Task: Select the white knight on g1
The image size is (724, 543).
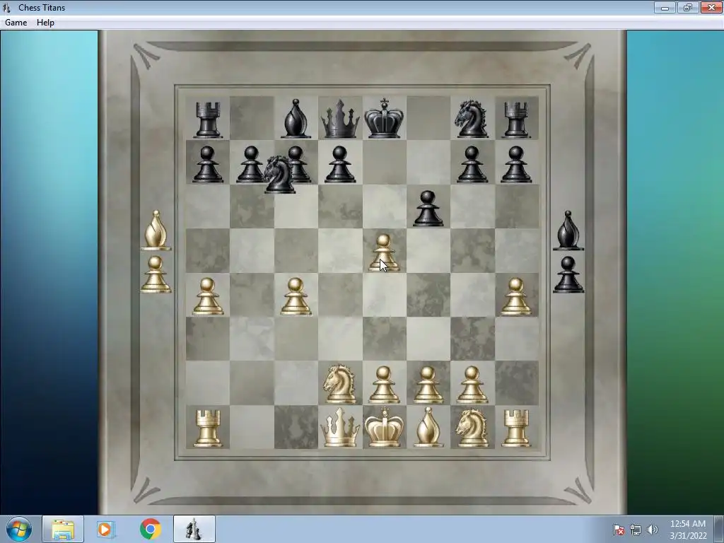Action: [472, 428]
